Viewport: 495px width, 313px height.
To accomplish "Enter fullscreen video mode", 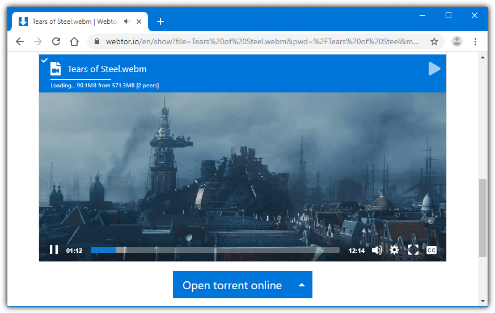I will pyautogui.click(x=413, y=250).
